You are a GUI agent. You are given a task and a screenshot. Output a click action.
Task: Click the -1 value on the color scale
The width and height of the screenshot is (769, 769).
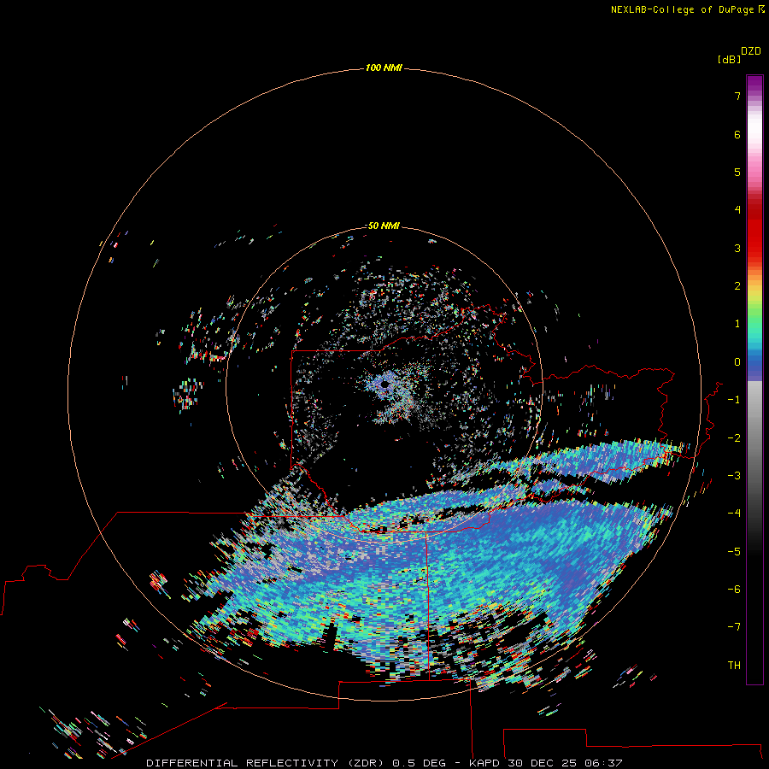point(734,400)
